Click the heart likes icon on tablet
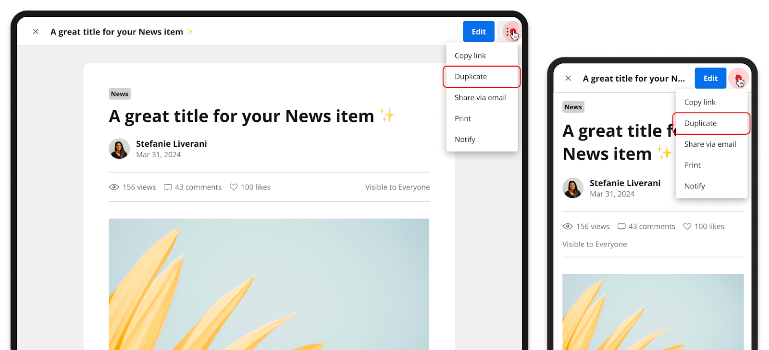 click(x=234, y=187)
